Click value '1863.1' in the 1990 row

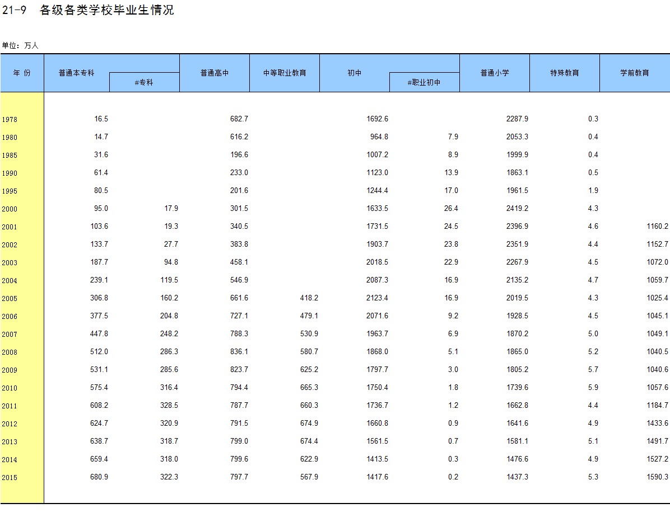[518, 173]
